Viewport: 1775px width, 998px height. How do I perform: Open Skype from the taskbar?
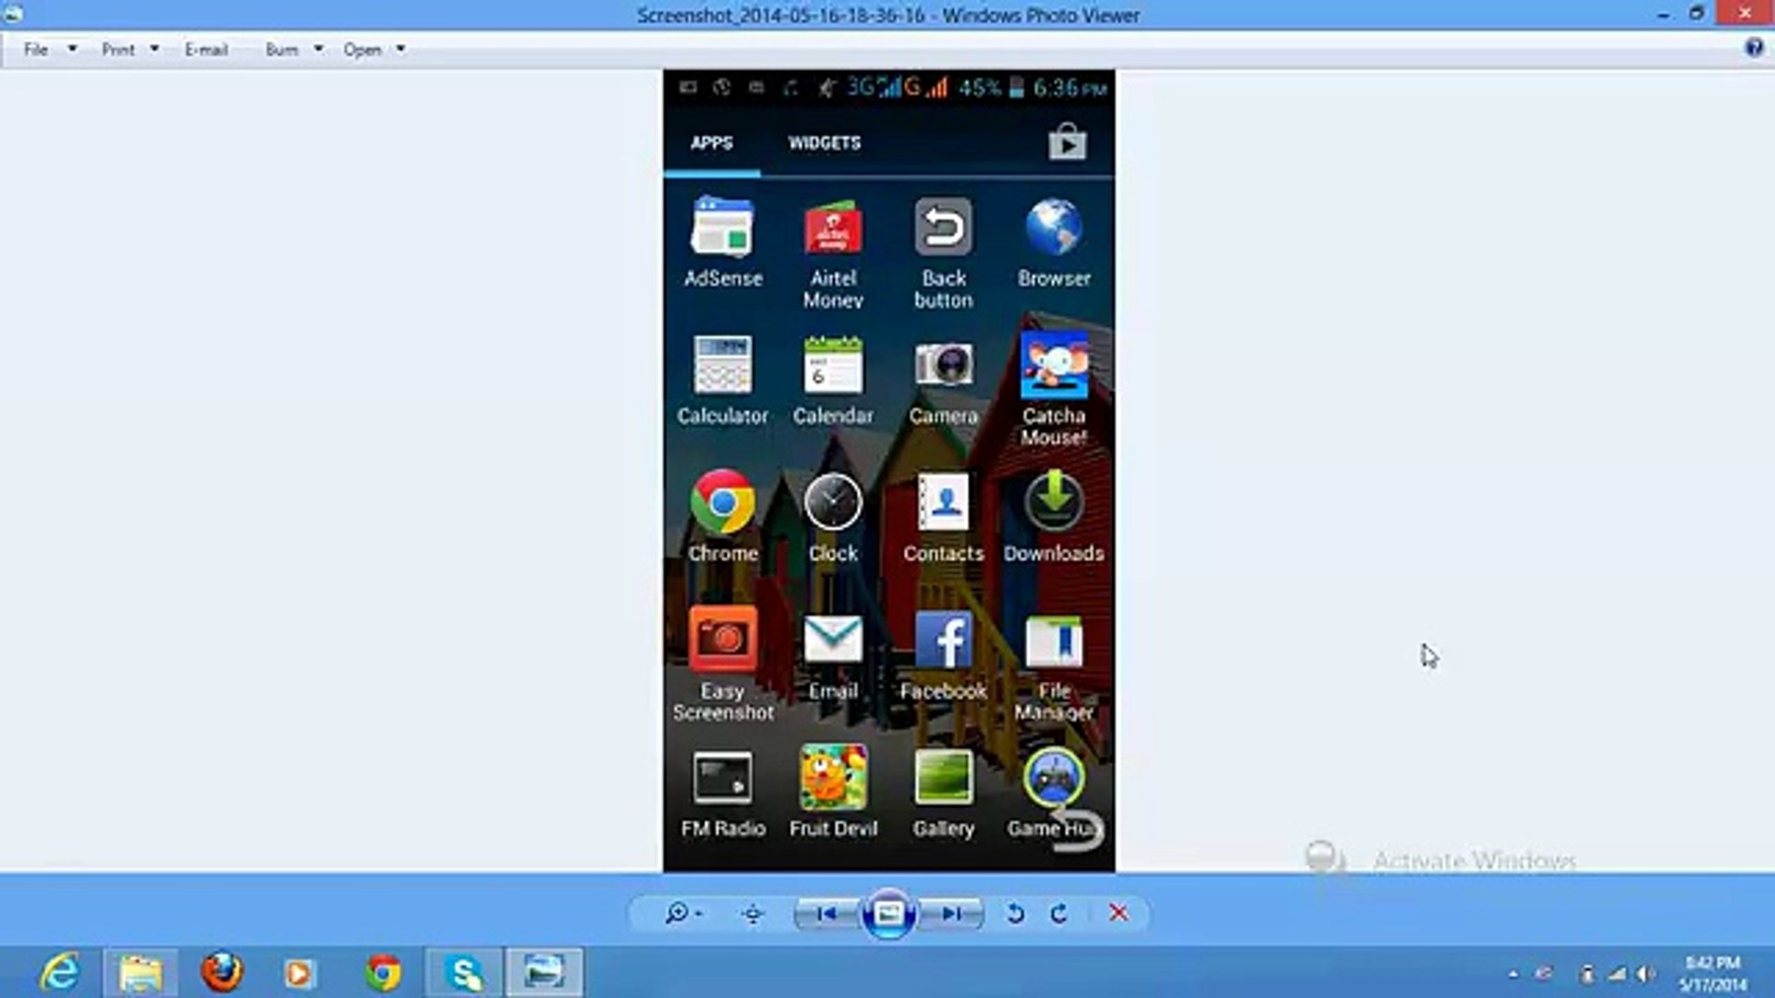462,972
